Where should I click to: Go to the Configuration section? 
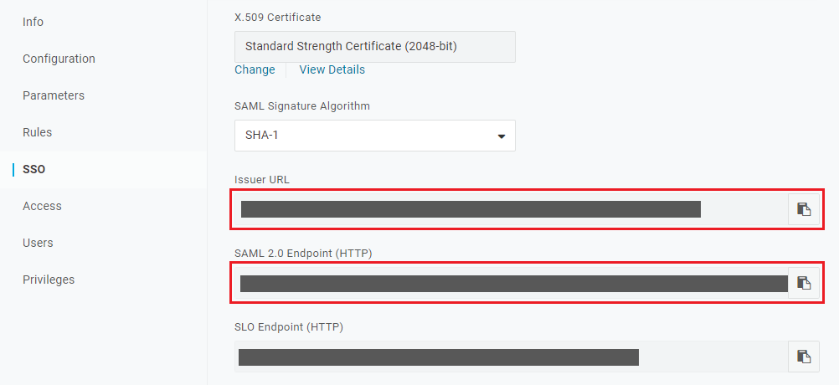[x=59, y=59]
